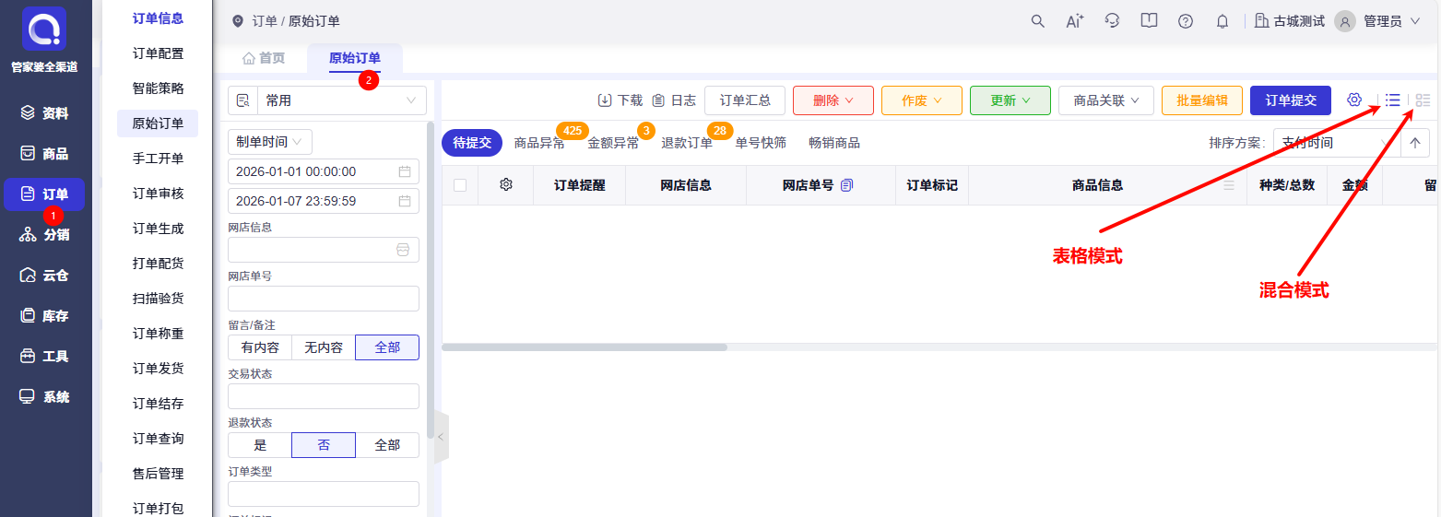The image size is (1441, 517).
Task: Select 全部 for 退款状态
Action: tap(387, 445)
